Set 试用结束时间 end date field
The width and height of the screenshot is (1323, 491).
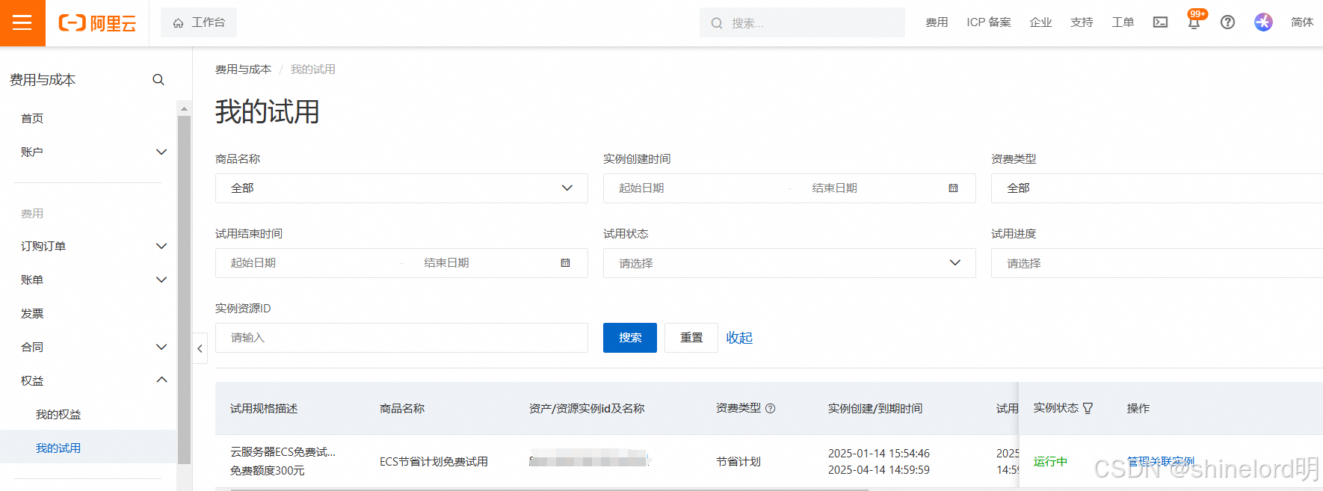tap(483, 263)
